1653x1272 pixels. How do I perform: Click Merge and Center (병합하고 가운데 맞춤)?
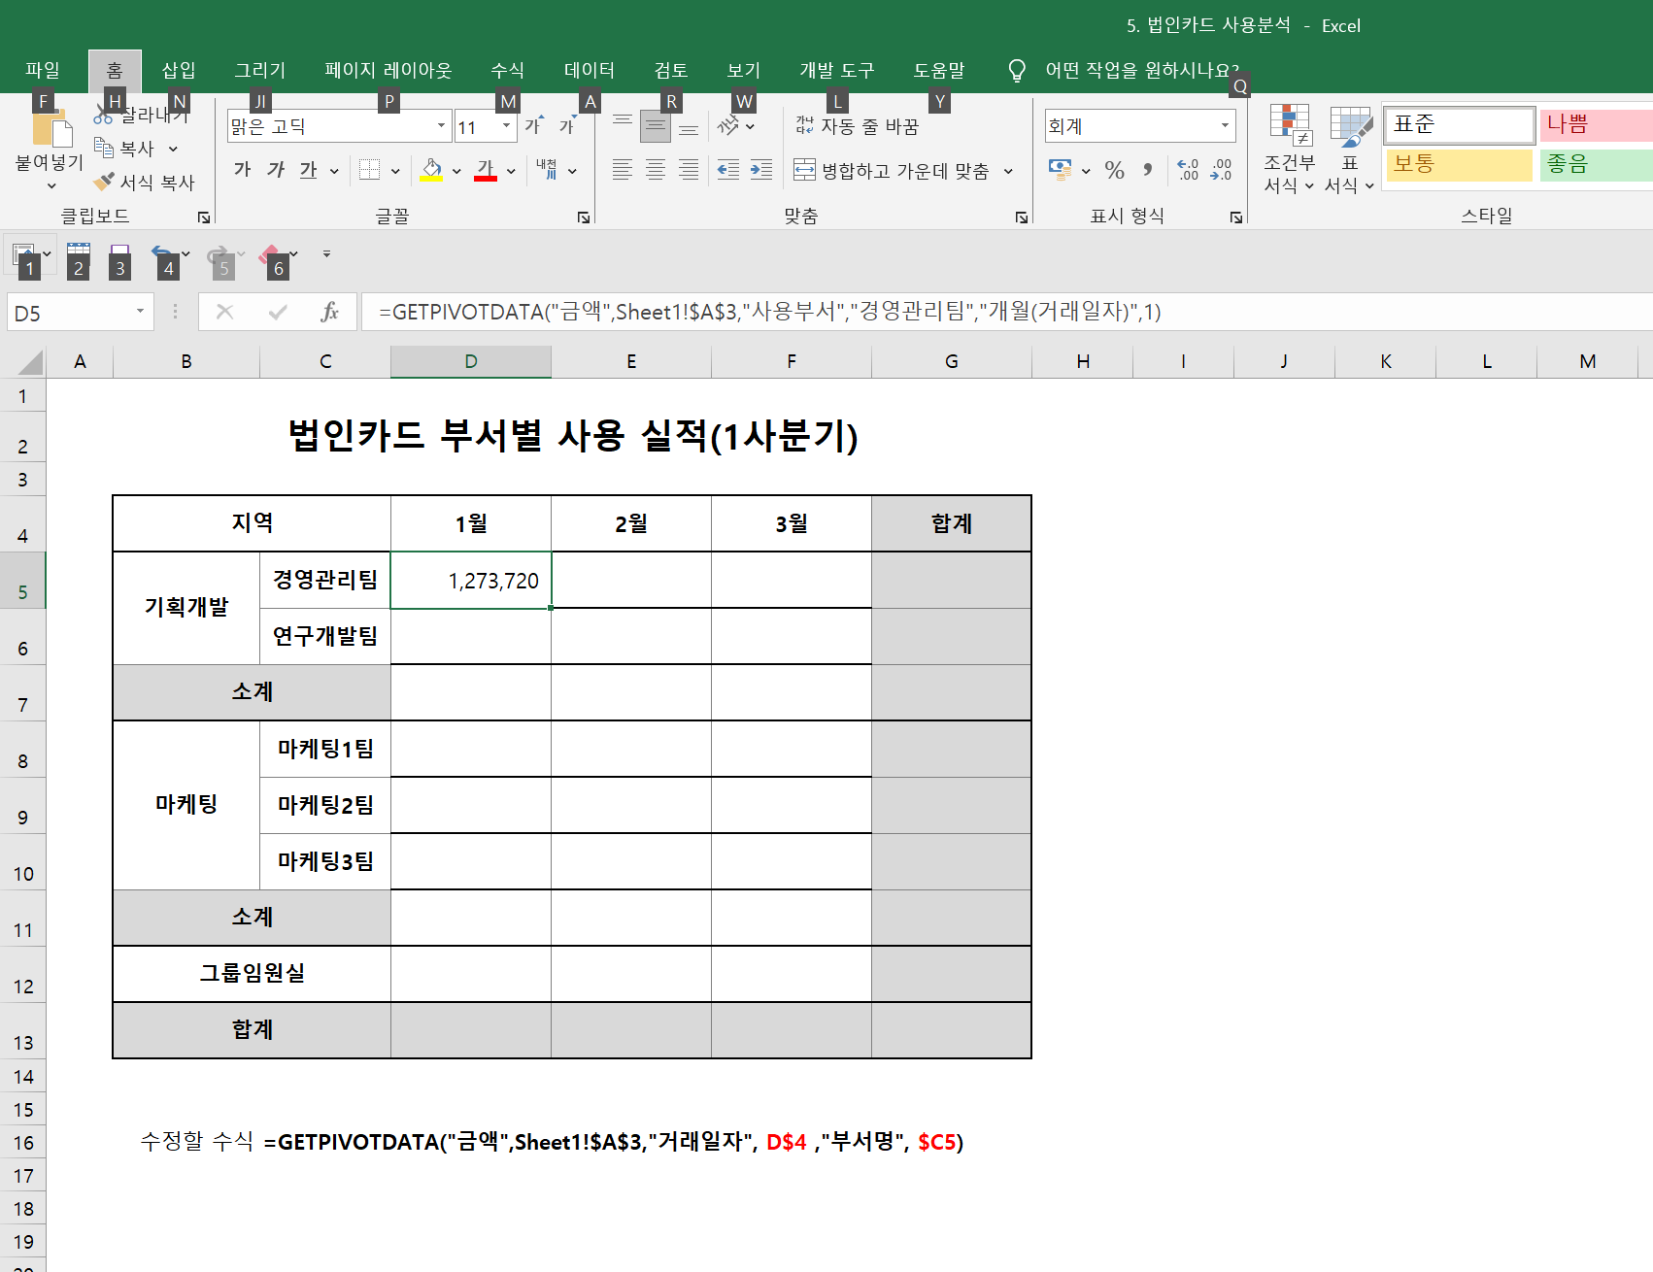[891, 171]
